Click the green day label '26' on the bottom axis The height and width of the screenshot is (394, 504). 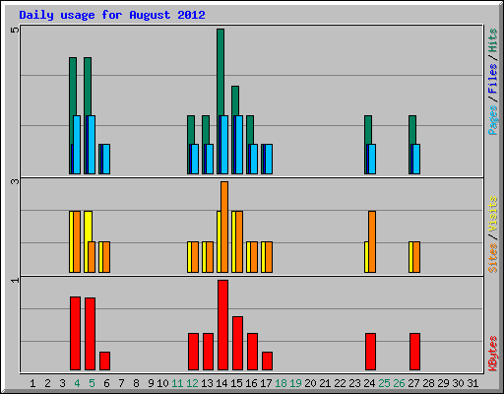(399, 383)
